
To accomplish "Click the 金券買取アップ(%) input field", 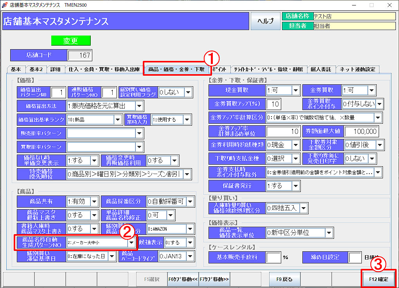I will [x=273, y=104].
